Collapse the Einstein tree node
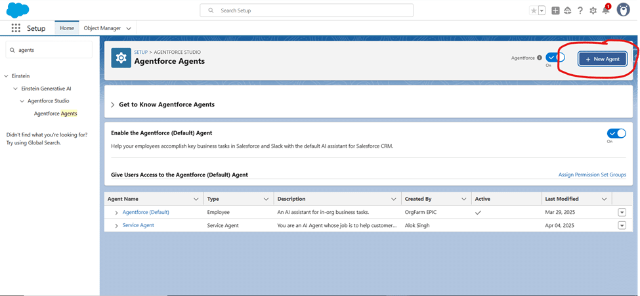The height and width of the screenshot is (296, 640). click(x=6, y=76)
